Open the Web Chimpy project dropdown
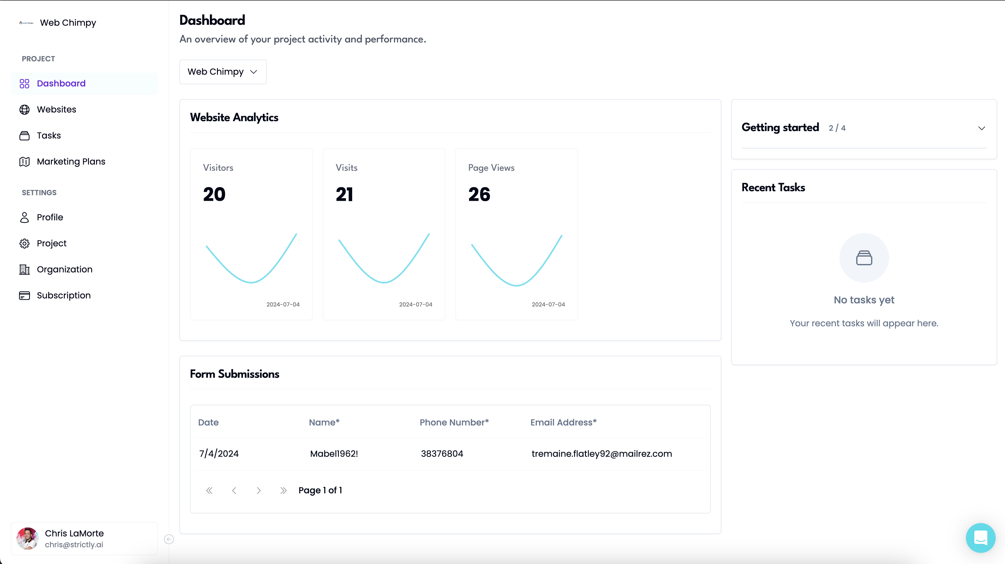Viewport: 1005px width, 564px height. pos(222,72)
